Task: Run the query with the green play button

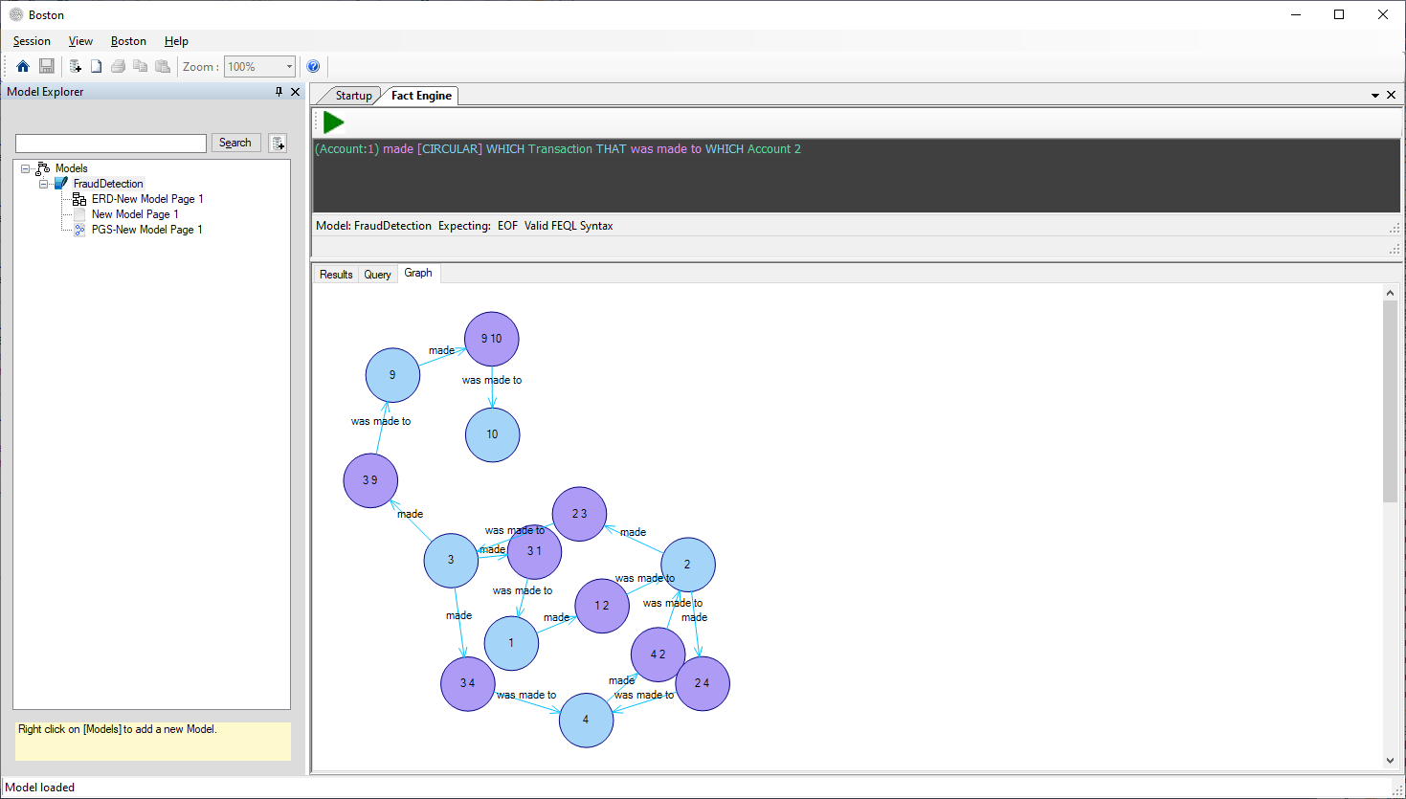Action: (333, 122)
